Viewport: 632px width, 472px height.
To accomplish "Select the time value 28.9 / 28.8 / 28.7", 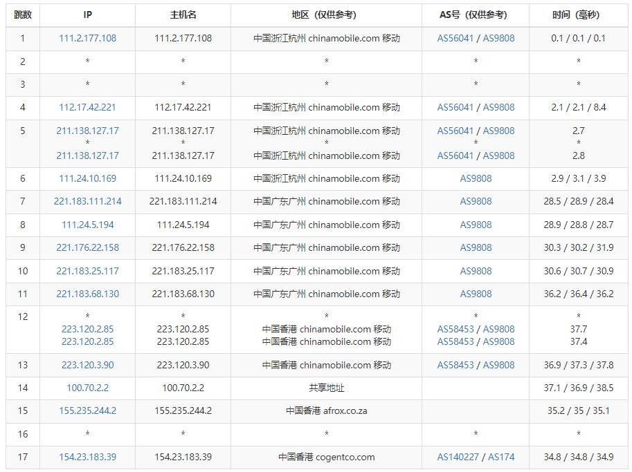I will click(579, 225).
